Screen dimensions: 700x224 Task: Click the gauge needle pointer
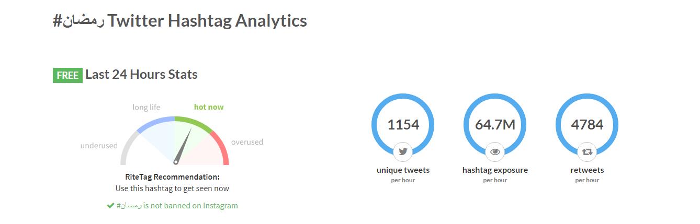point(182,148)
